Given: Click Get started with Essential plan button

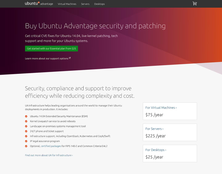Looking at the screenshot, I should pos(51,49).
